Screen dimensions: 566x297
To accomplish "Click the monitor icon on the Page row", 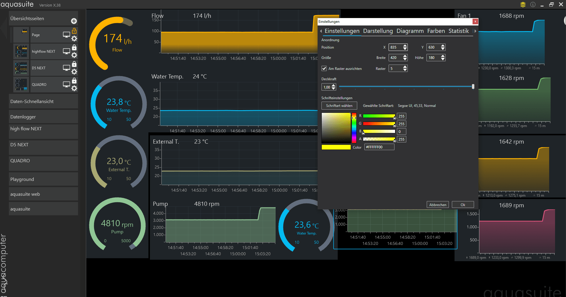I will pyautogui.click(x=67, y=35).
